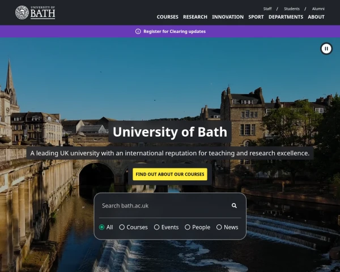Click Find out about our courses button
Image resolution: width=340 pixels, height=272 pixels.
pyautogui.click(x=170, y=174)
